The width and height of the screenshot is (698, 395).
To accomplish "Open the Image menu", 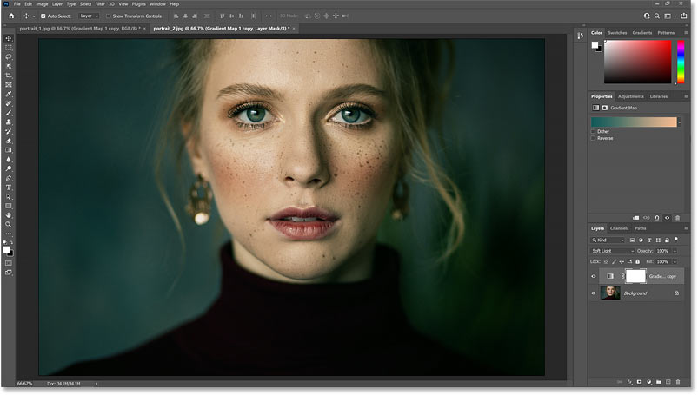I will pyautogui.click(x=42, y=4).
